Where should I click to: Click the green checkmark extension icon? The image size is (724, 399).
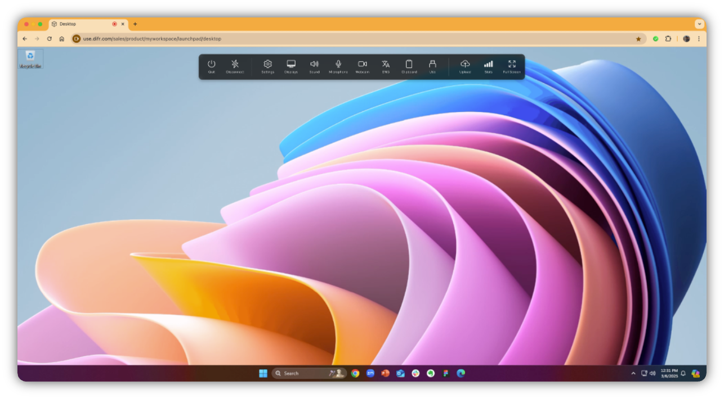655,39
